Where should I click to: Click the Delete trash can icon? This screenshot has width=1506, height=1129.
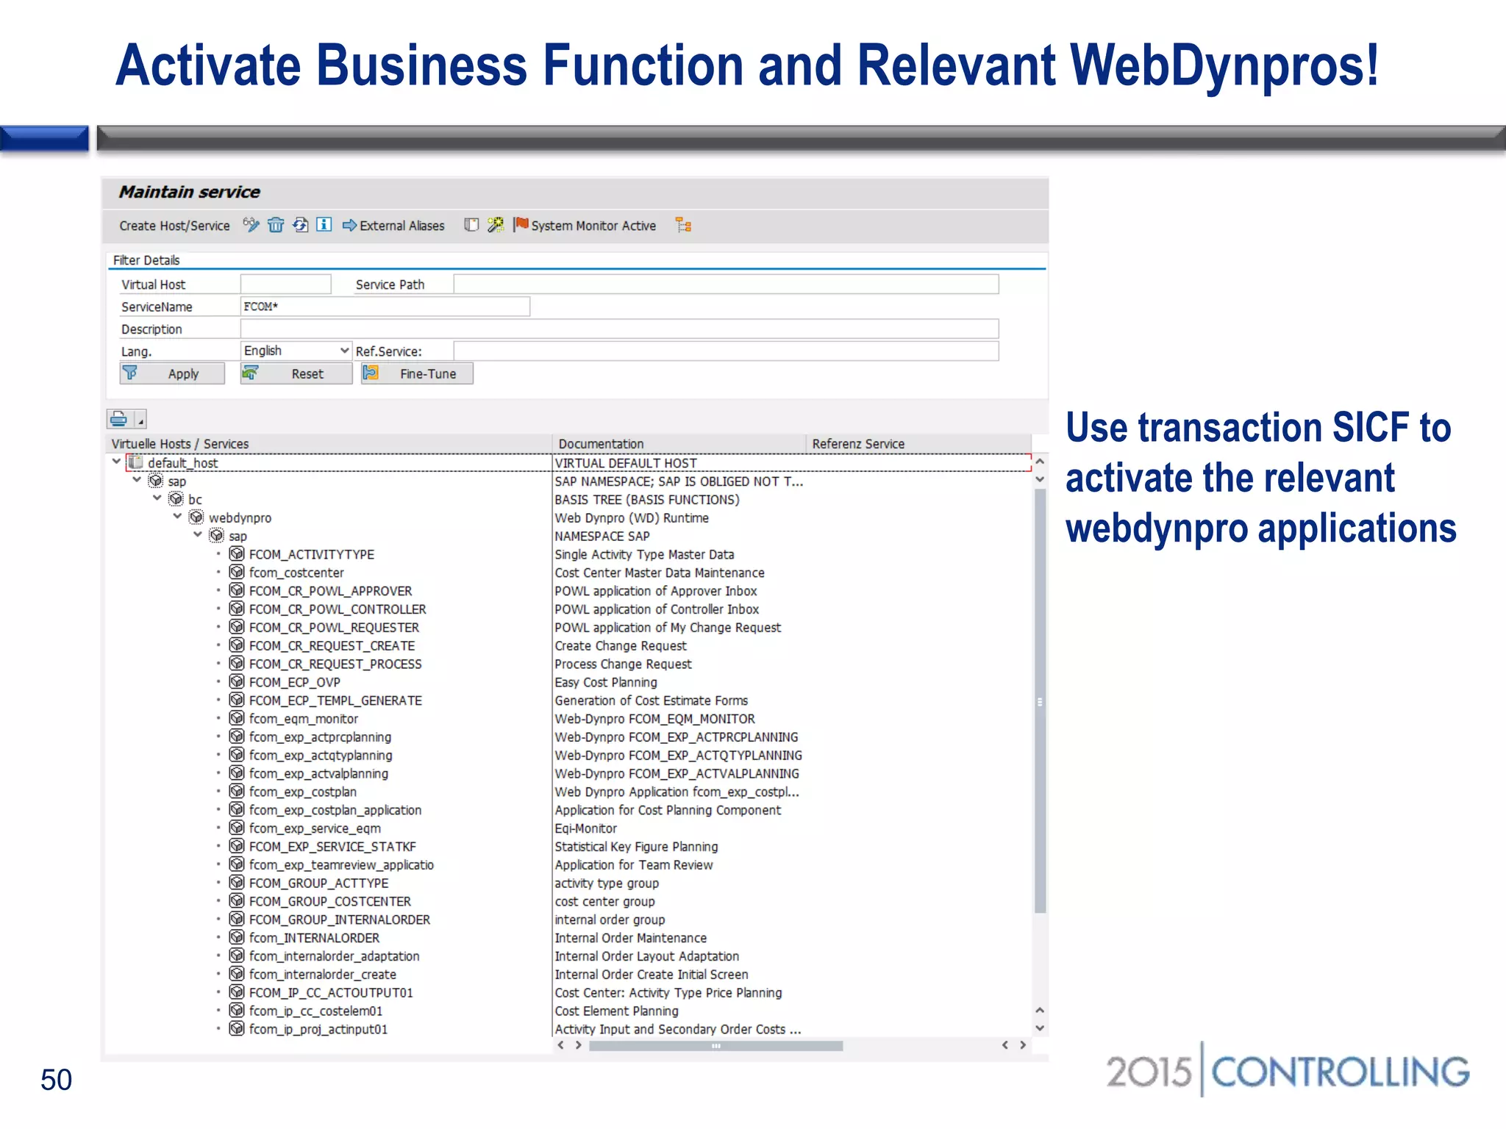(276, 225)
